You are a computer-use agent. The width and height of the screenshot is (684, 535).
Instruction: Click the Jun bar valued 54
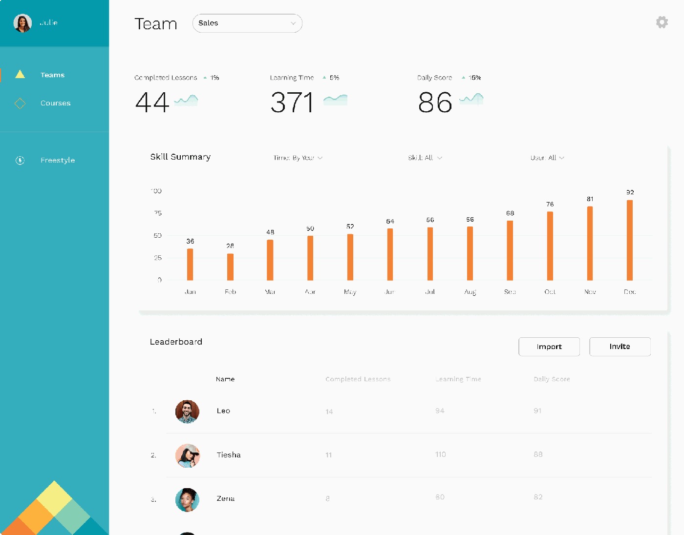[x=390, y=254]
